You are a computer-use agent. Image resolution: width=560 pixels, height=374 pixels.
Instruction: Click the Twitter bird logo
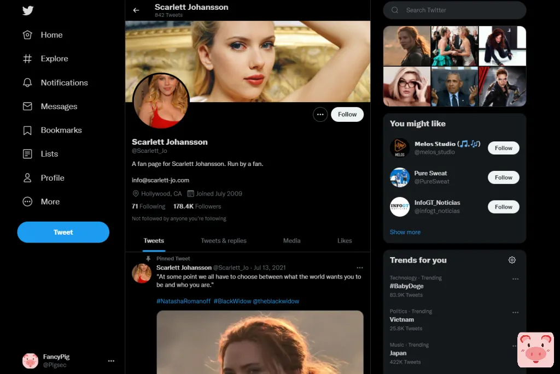28,10
